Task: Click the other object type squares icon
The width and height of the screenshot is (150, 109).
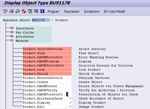Action: point(18,11)
